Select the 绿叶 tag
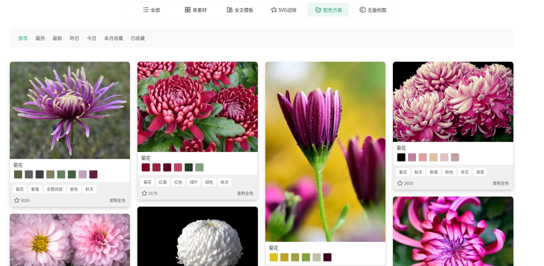Image resolution: width=544 pixels, height=266 pixels. click(x=193, y=182)
